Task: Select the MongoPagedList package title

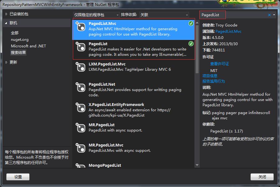Action: click(x=105, y=165)
